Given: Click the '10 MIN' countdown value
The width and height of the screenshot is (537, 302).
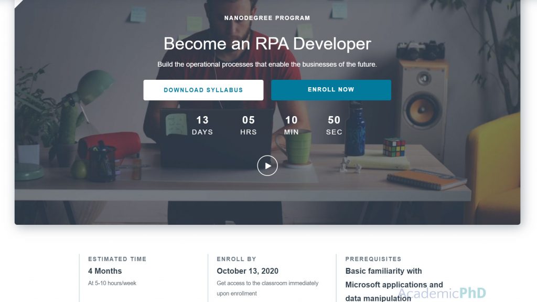Looking at the screenshot, I should click(x=292, y=125).
